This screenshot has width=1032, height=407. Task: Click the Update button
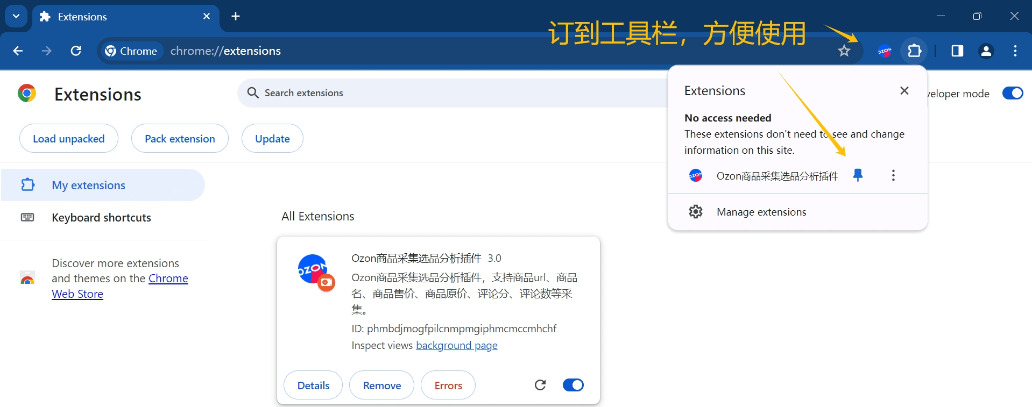pyautogui.click(x=272, y=138)
